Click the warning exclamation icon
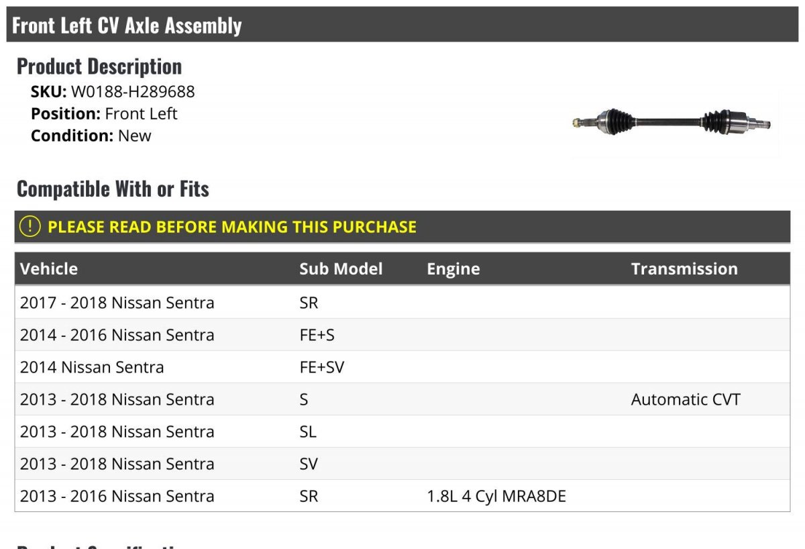This screenshot has width=805, height=549. (x=30, y=227)
